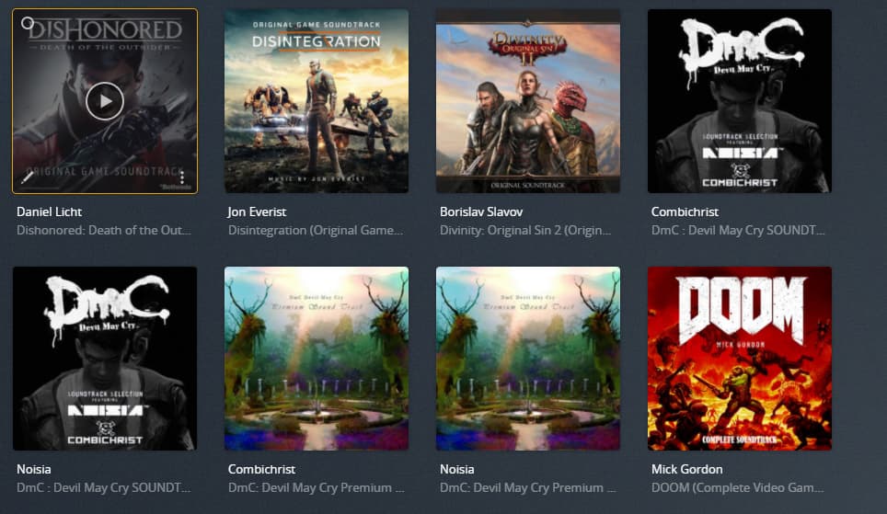Open Combichrist's DmC Soundtrack Selection cover
Screen dimensions: 887x514
[x=740, y=101]
